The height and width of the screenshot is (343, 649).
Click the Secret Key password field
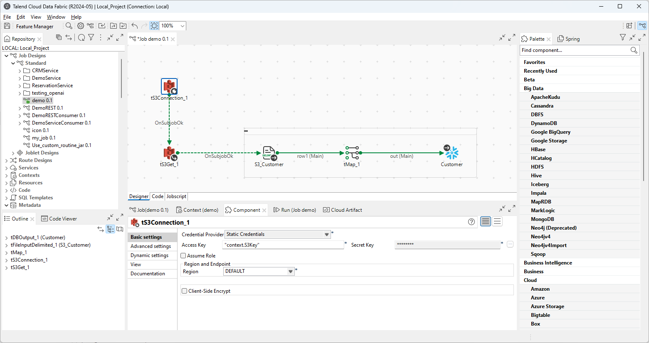pos(447,244)
